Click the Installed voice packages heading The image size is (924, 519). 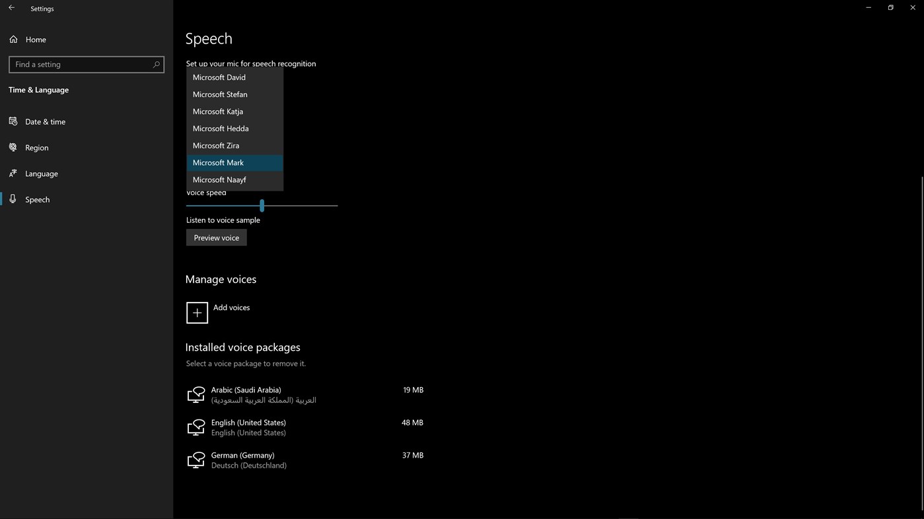tap(242, 347)
